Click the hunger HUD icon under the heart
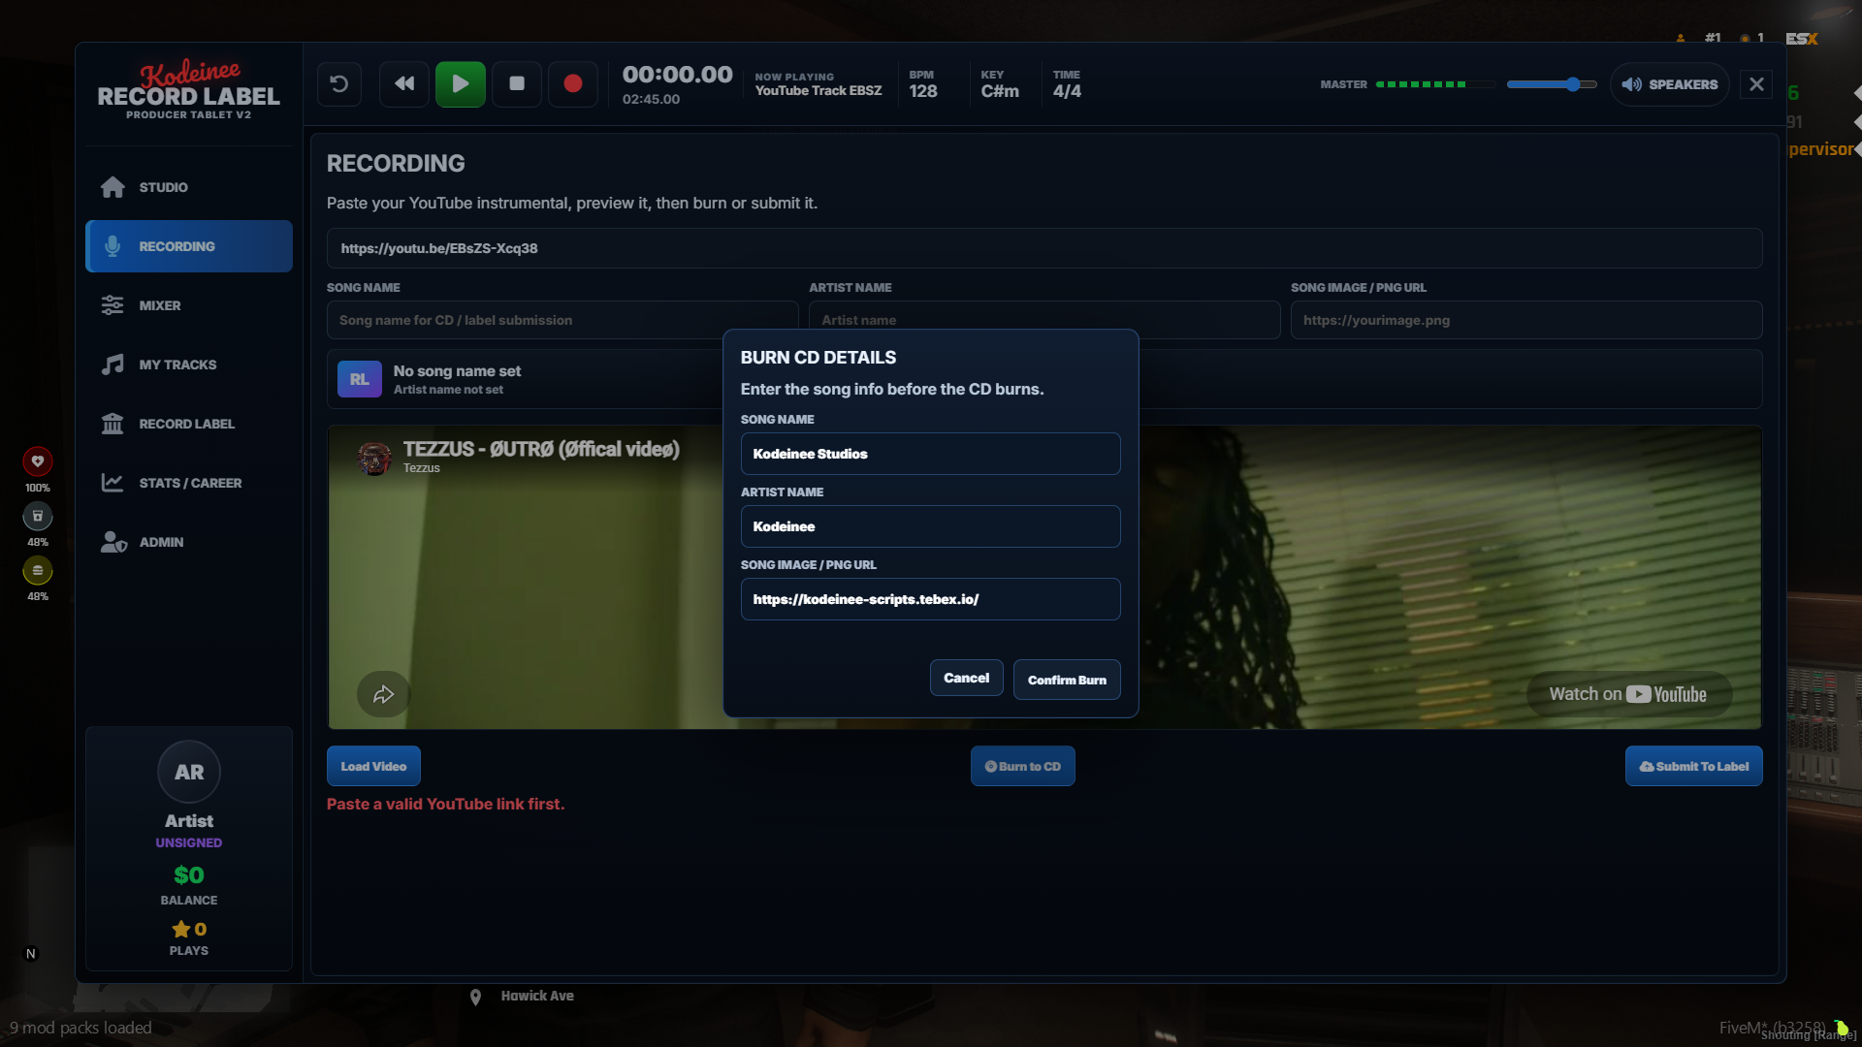 38,516
